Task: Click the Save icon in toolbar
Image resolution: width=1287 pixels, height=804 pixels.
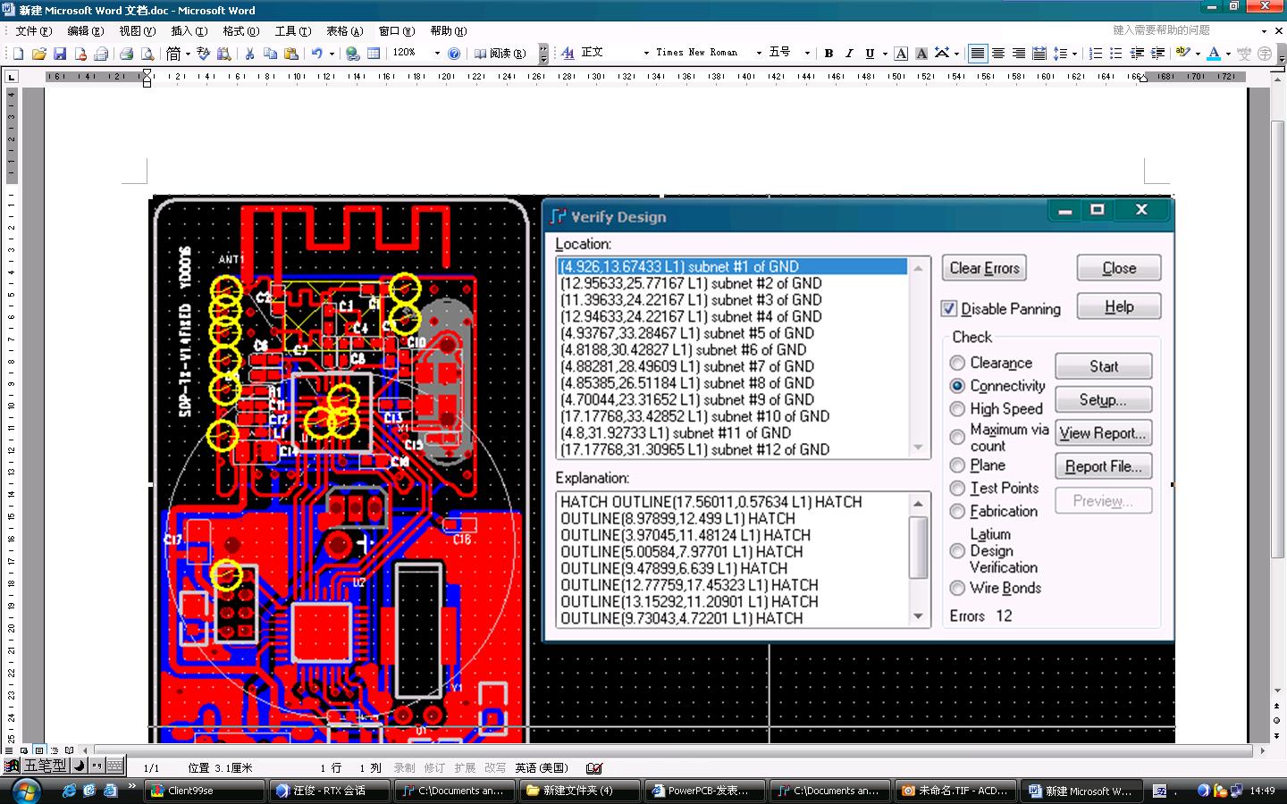Action: (x=60, y=54)
